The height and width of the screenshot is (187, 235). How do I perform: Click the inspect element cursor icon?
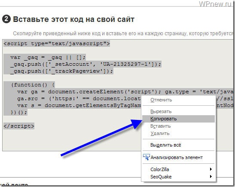coord(146,157)
